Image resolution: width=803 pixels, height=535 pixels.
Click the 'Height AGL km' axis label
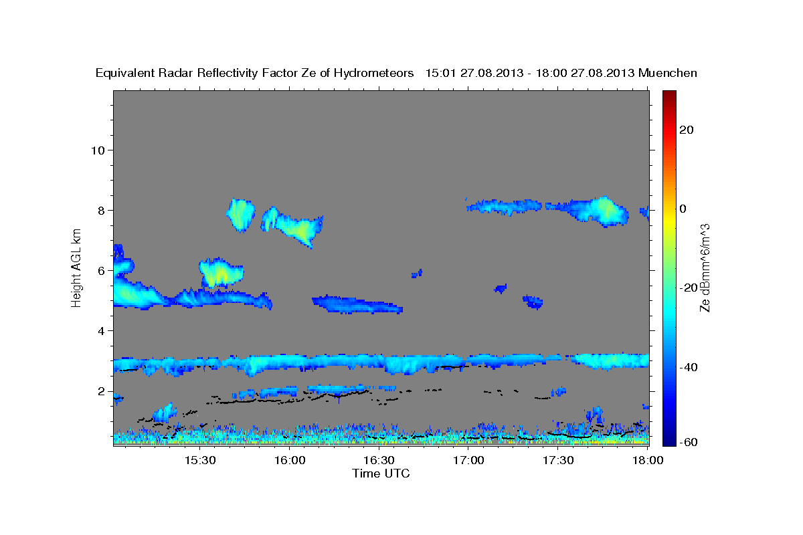[x=77, y=267]
